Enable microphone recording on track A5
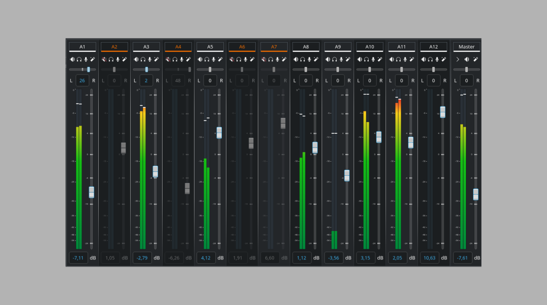 coord(213,59)
